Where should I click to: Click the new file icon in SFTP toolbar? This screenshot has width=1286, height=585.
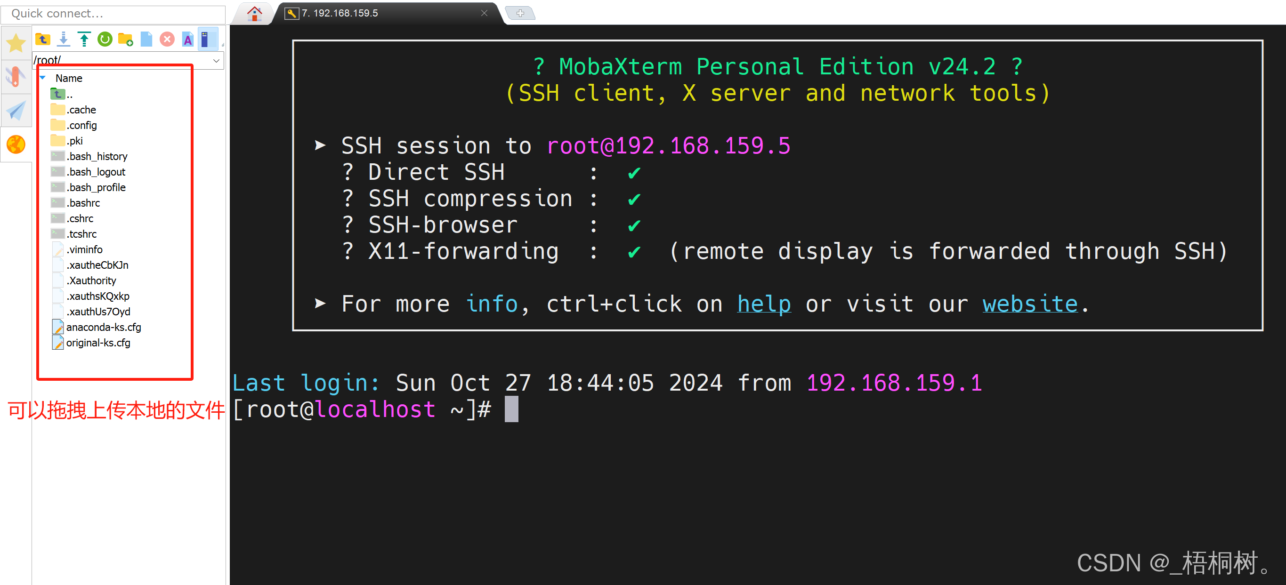point(146,39)
